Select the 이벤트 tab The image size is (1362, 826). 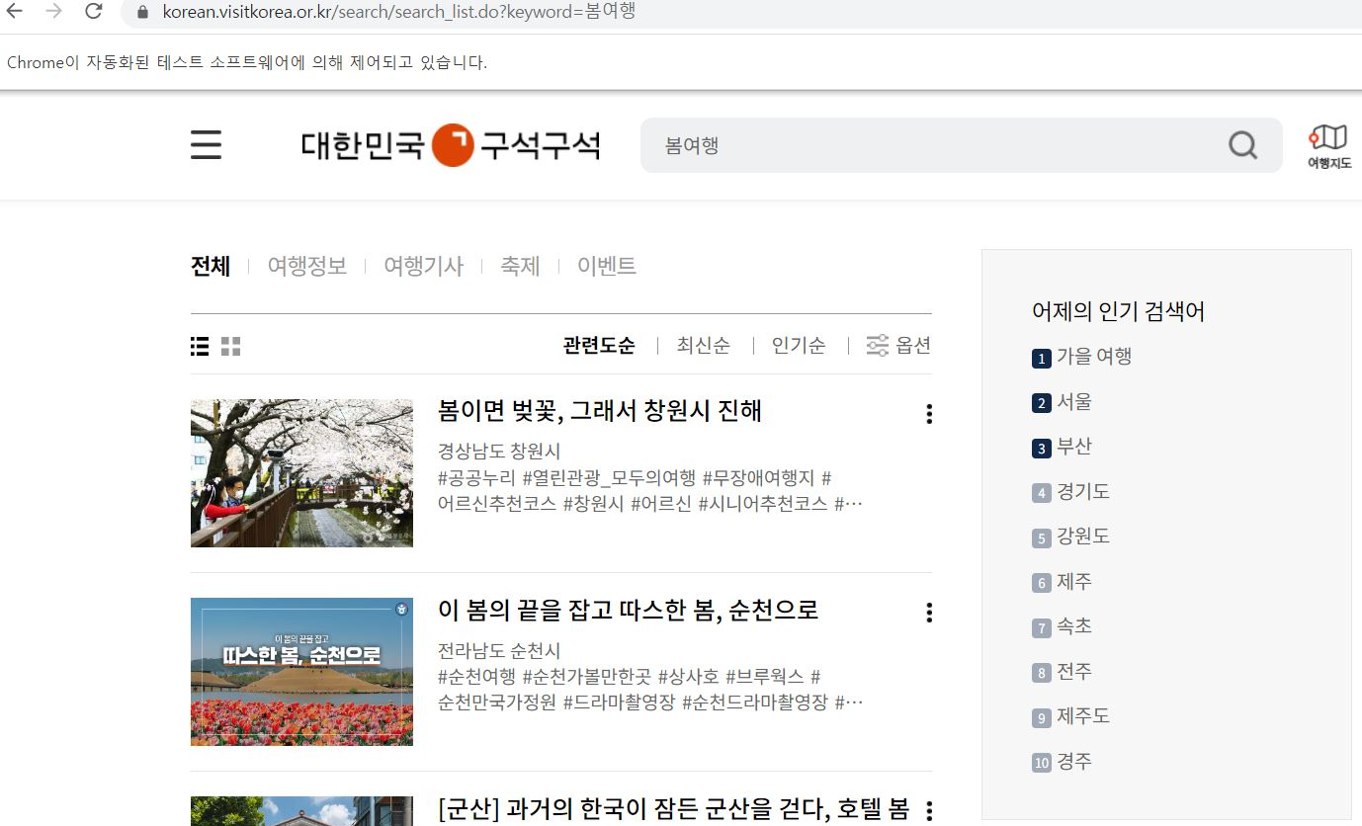[x=607, y=266]
